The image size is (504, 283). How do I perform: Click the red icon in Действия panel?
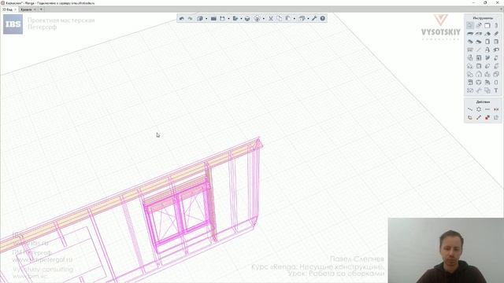click(487, 117)
